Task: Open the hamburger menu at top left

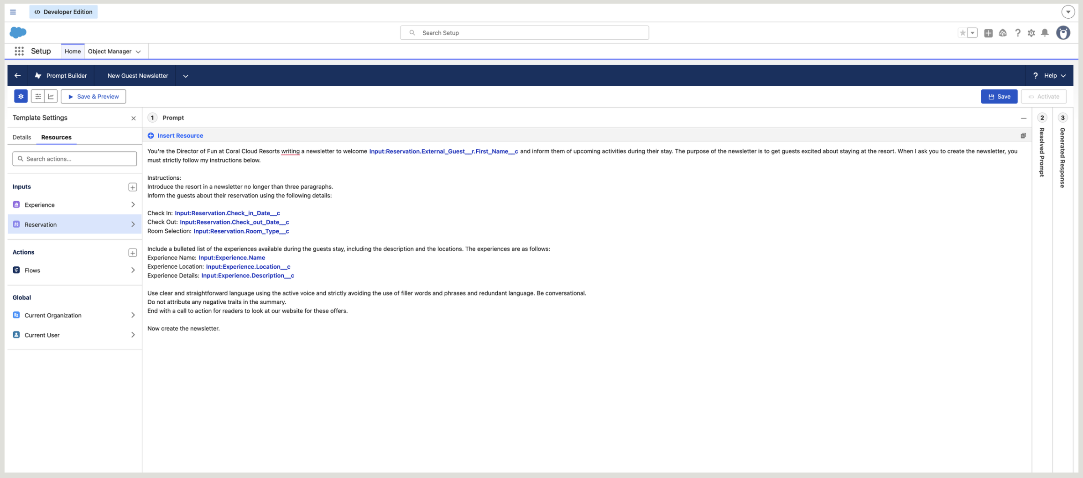Action: click(13, 12)
